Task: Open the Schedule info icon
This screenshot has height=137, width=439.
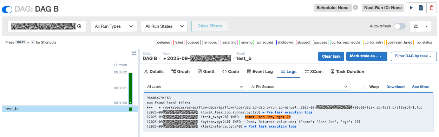Action: 355,7
